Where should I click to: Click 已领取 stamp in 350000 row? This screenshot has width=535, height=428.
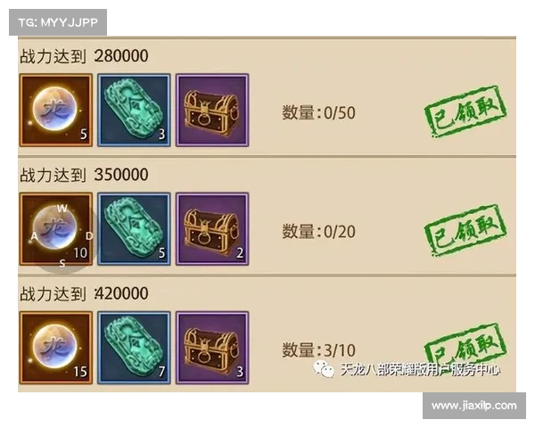click(465, 230)
